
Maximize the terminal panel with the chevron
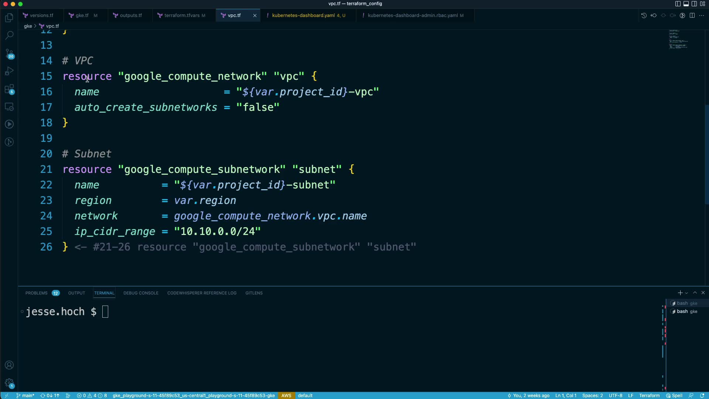tap(695, 293)
